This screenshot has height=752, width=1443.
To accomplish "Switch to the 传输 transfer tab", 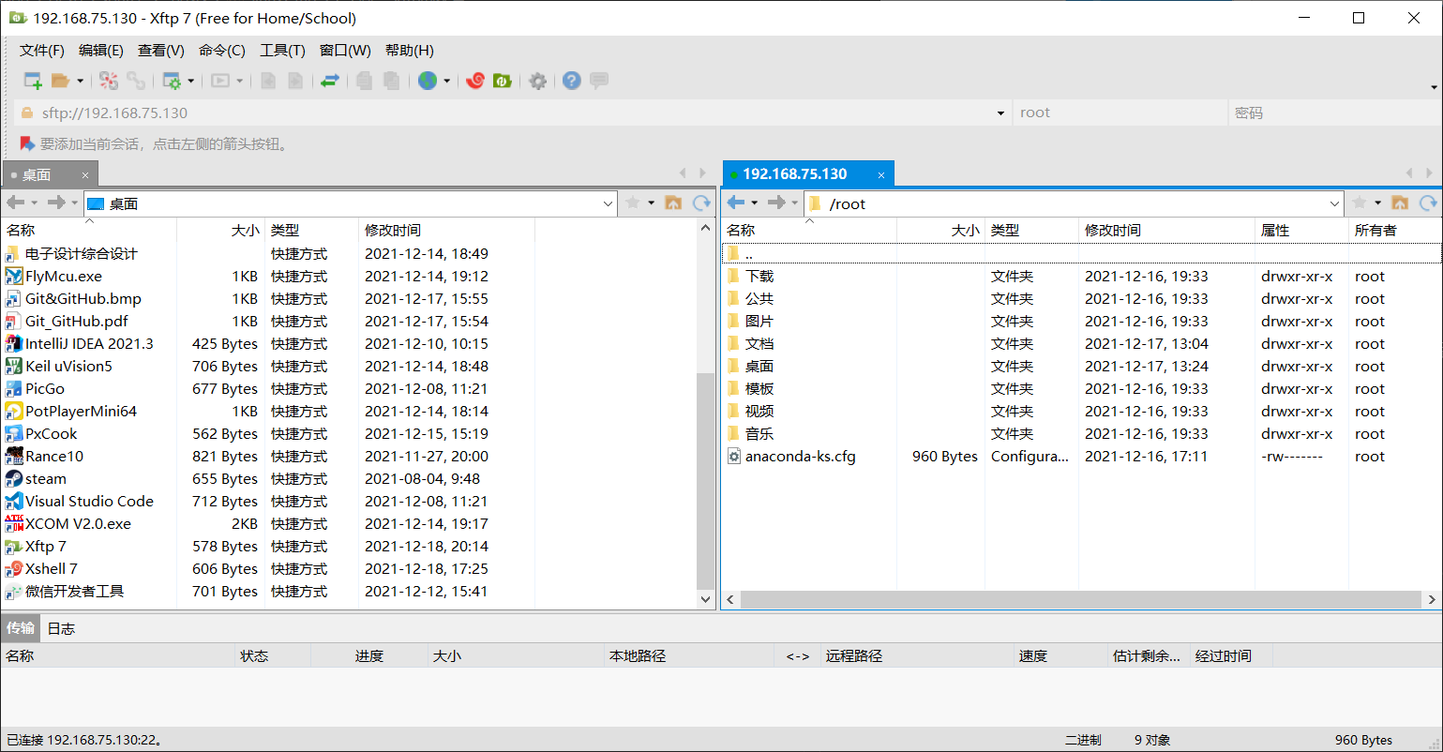I will click(x=21, y=628).
